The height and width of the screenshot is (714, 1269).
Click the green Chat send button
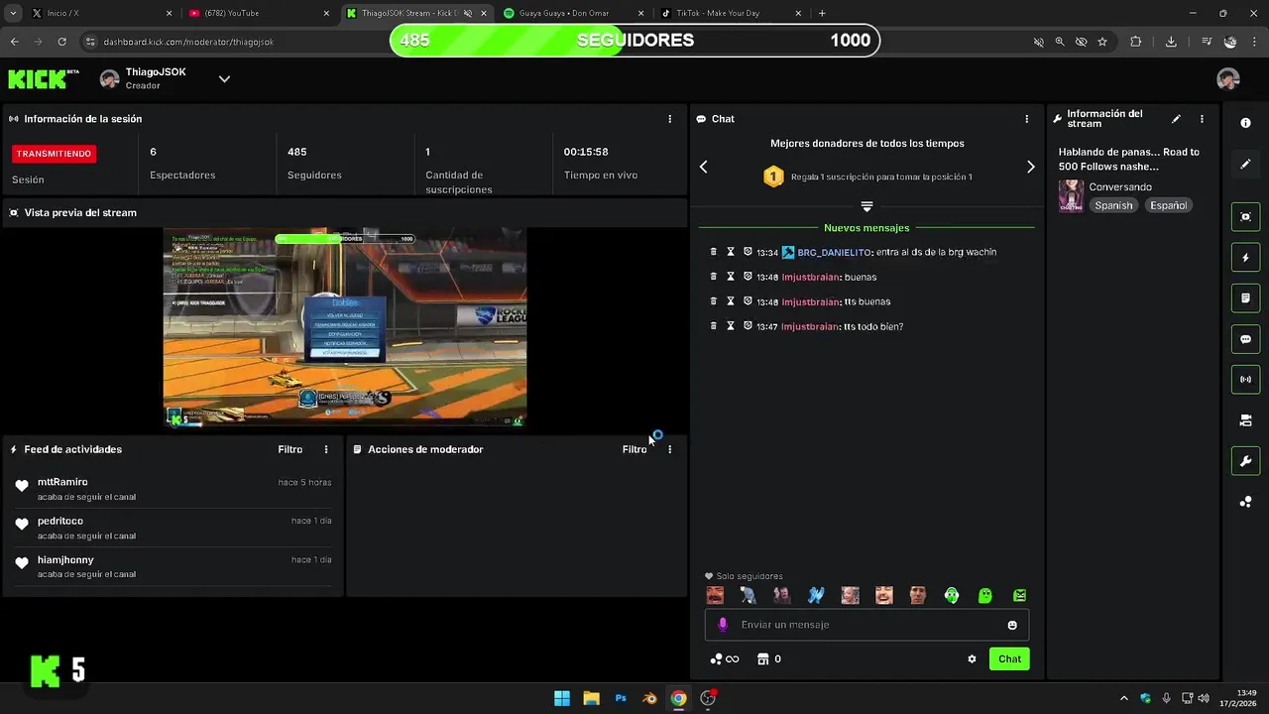pos(1009,658)
